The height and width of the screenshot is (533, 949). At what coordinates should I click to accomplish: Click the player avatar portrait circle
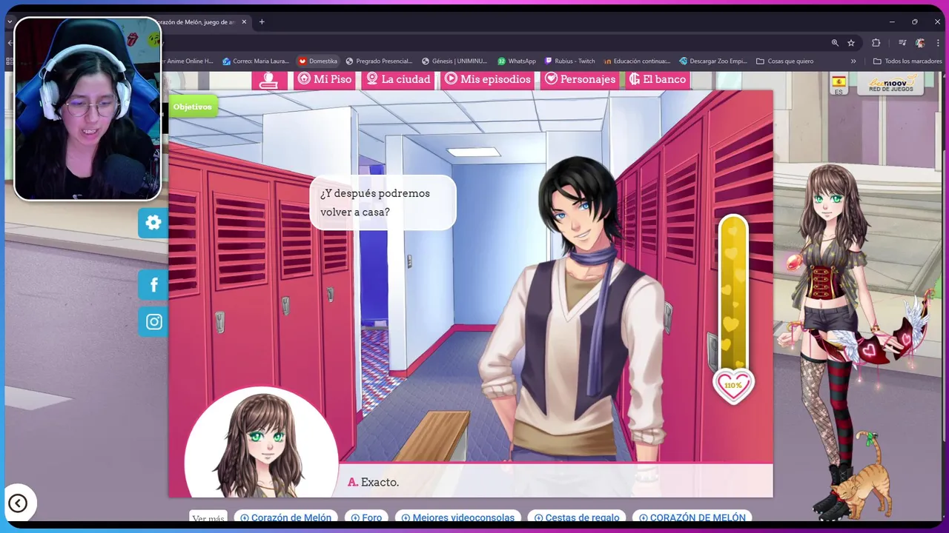tap(261, 443)
